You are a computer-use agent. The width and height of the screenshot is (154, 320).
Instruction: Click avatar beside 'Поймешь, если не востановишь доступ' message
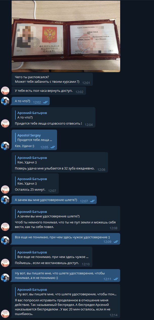pos(5,263)
